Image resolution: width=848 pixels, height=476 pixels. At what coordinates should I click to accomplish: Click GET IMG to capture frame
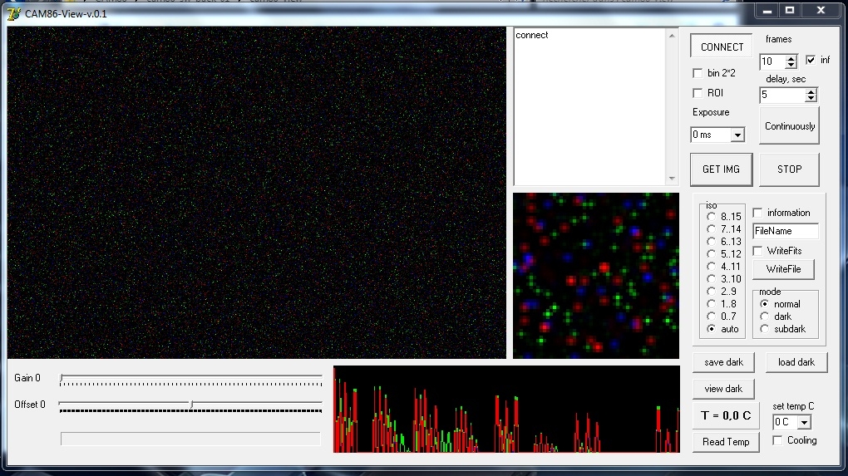[x=721, y=169]
